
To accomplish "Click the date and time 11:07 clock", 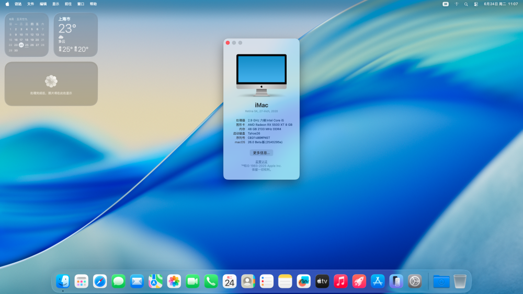I will 501,4.
